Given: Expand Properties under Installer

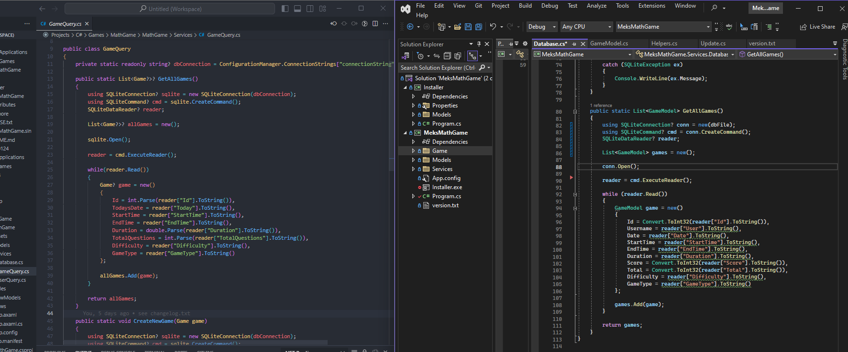Looking at the screenshot, I should click(x=413, y=106).
